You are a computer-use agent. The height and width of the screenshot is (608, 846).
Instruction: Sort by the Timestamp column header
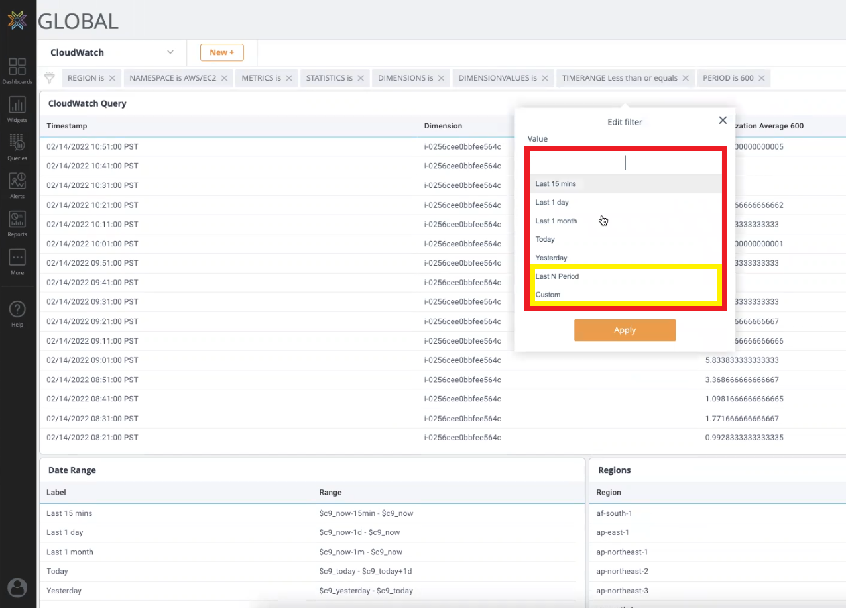(67, 126)
